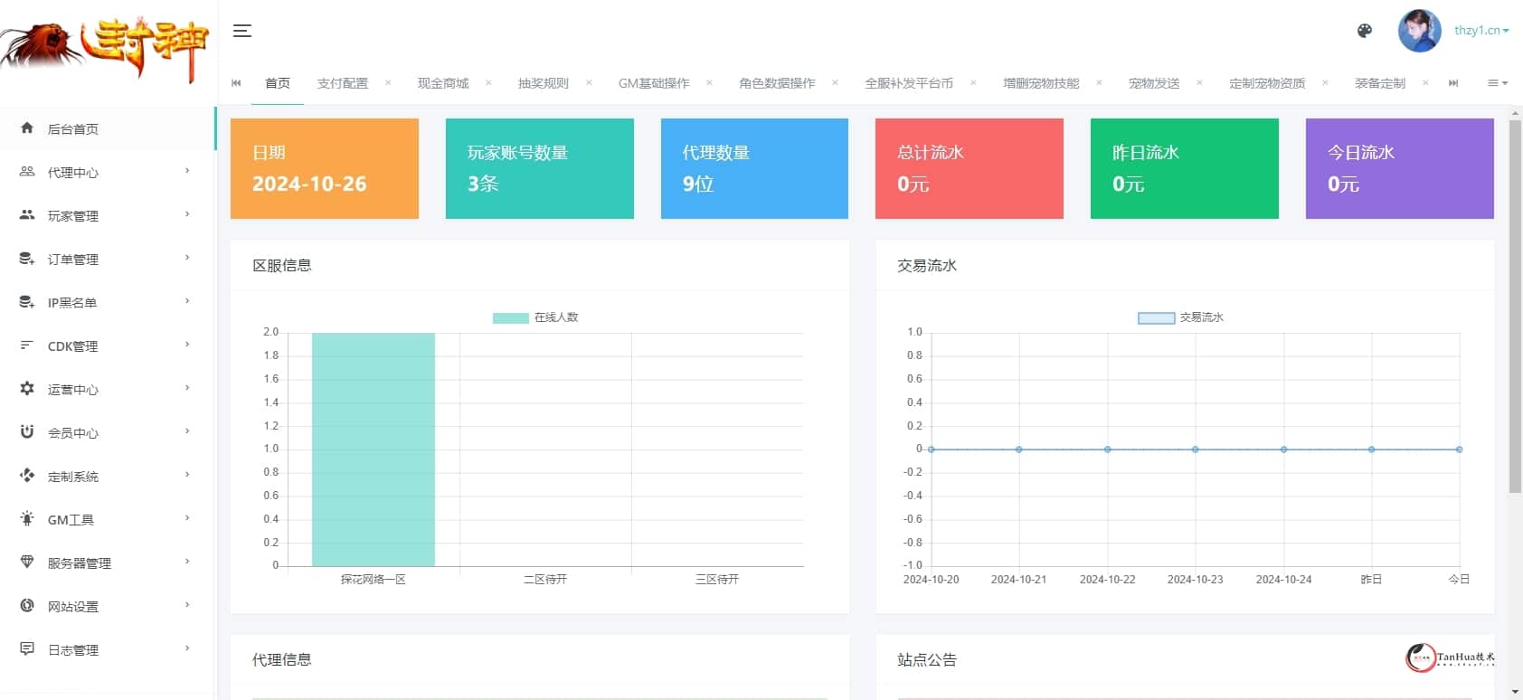Open the theme palette icon
The width and height of the screenshot is (1523, 700).
tap(1365, 31)
